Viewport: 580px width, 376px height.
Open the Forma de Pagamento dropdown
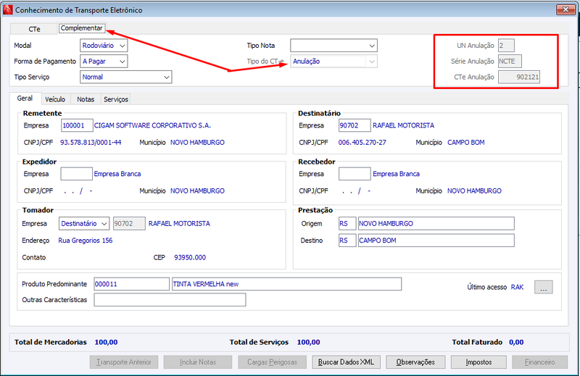pos(104,62)
